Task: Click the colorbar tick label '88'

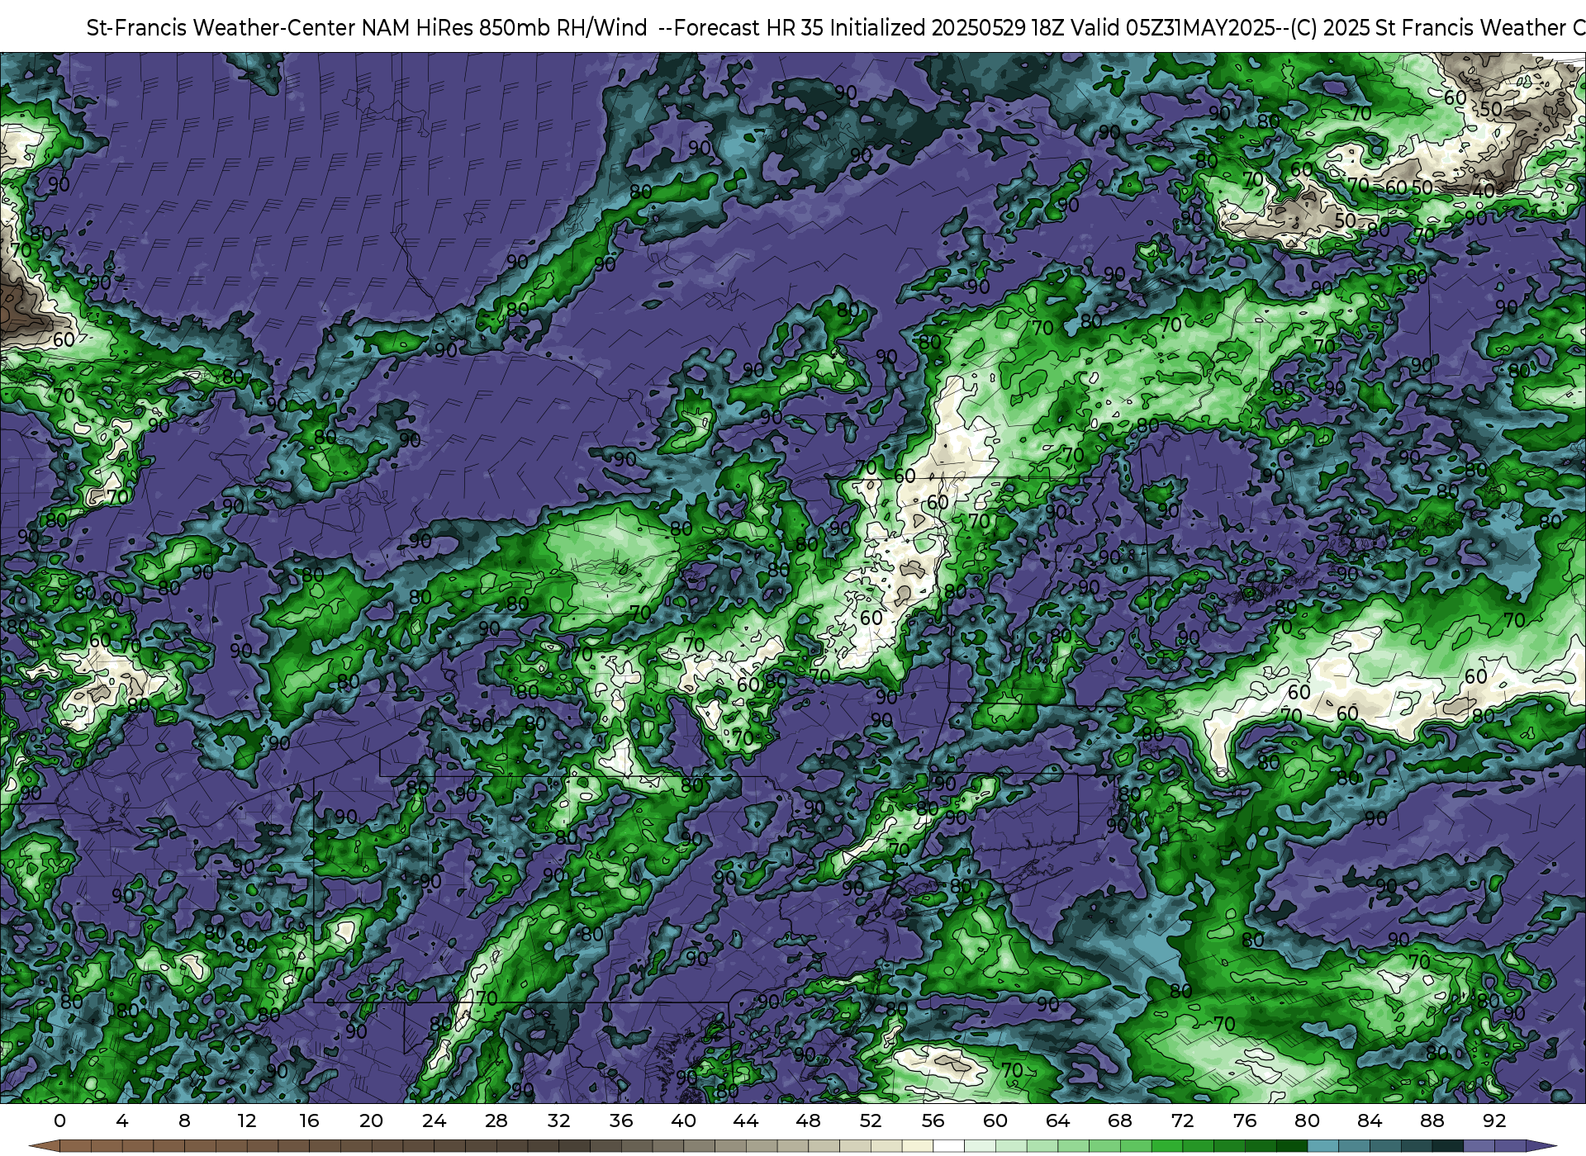Action: pyautogui.click(x=1432, y=1121)
